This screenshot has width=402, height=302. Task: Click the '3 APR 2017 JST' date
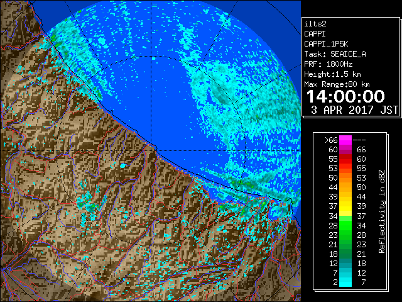coord(354,110)
